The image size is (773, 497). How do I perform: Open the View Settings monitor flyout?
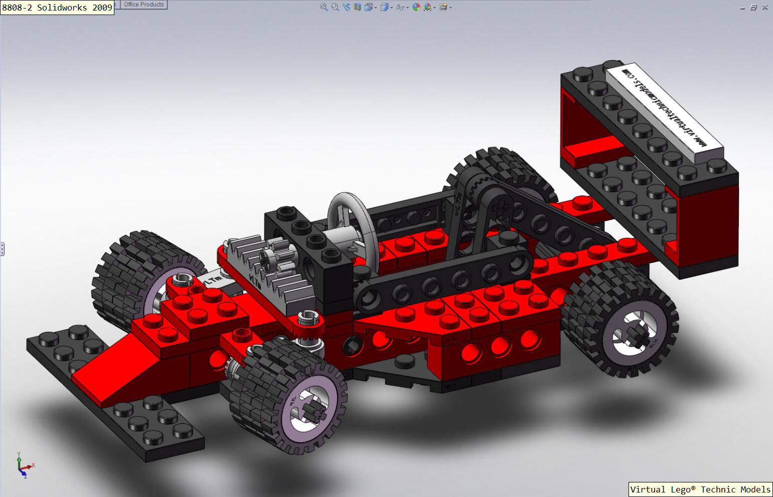(x=445, y=7)
